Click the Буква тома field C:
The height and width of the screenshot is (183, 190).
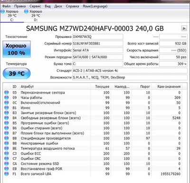pyautogui.click(x=98, y=64)
